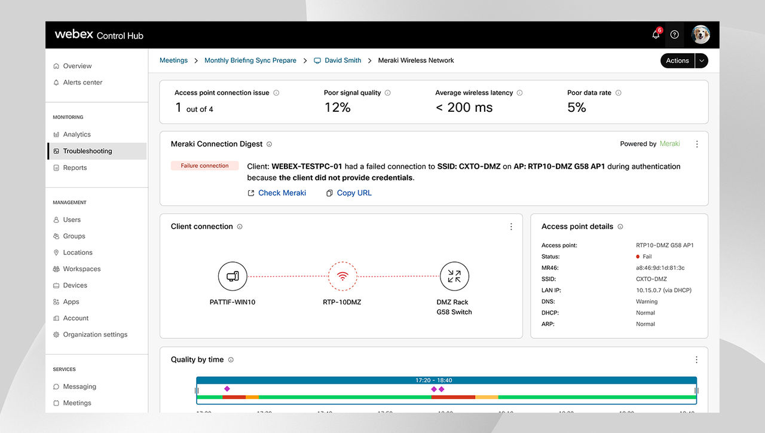Click info icon next to Poor signal quality
The width and height of the screenshot is (765, 433).
point(388,93)
